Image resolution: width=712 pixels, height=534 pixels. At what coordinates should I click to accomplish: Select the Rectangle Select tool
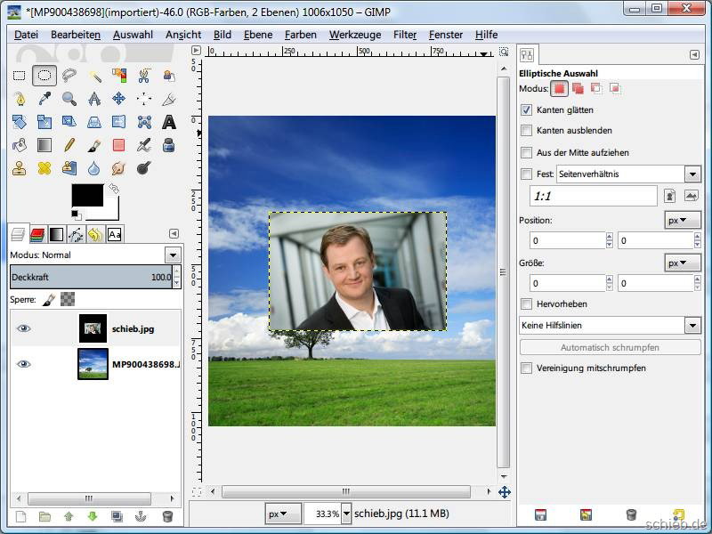(19, 76)
